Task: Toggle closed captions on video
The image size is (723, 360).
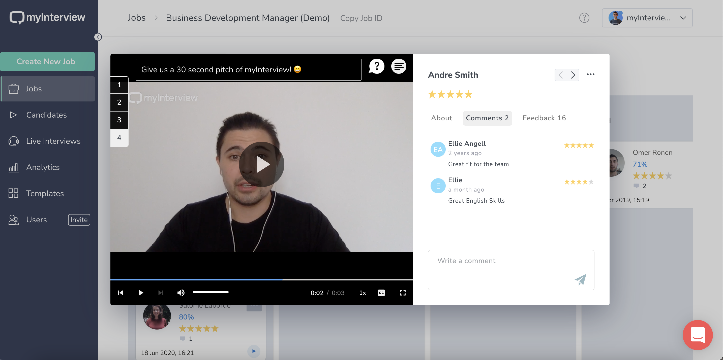Action: pos(381,293)
